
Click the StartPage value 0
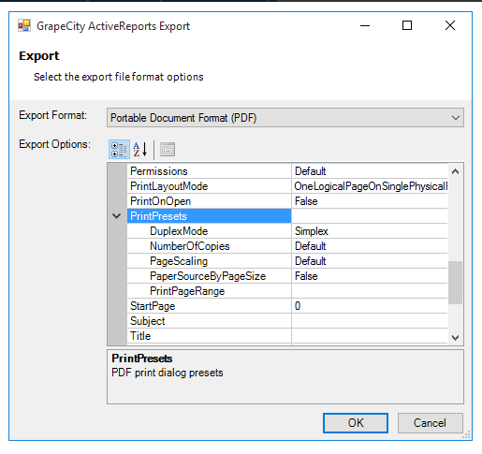370,306
